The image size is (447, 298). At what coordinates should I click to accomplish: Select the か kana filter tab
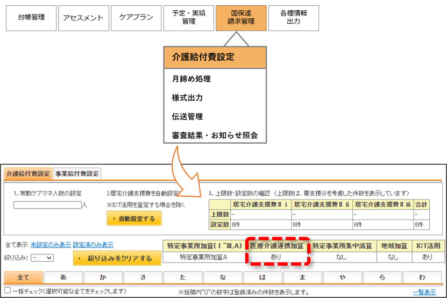coord(103,277)
